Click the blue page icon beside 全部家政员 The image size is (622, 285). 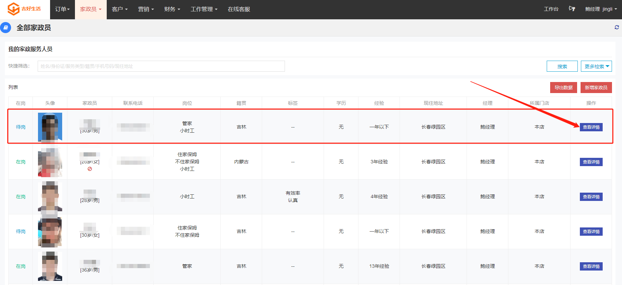[6, 28]
